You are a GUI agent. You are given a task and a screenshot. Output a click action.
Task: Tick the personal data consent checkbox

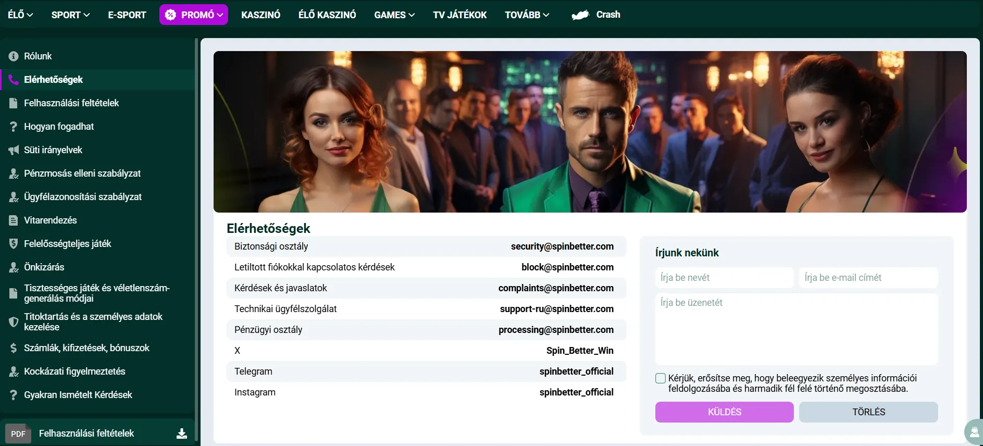(x=661, y=378)
